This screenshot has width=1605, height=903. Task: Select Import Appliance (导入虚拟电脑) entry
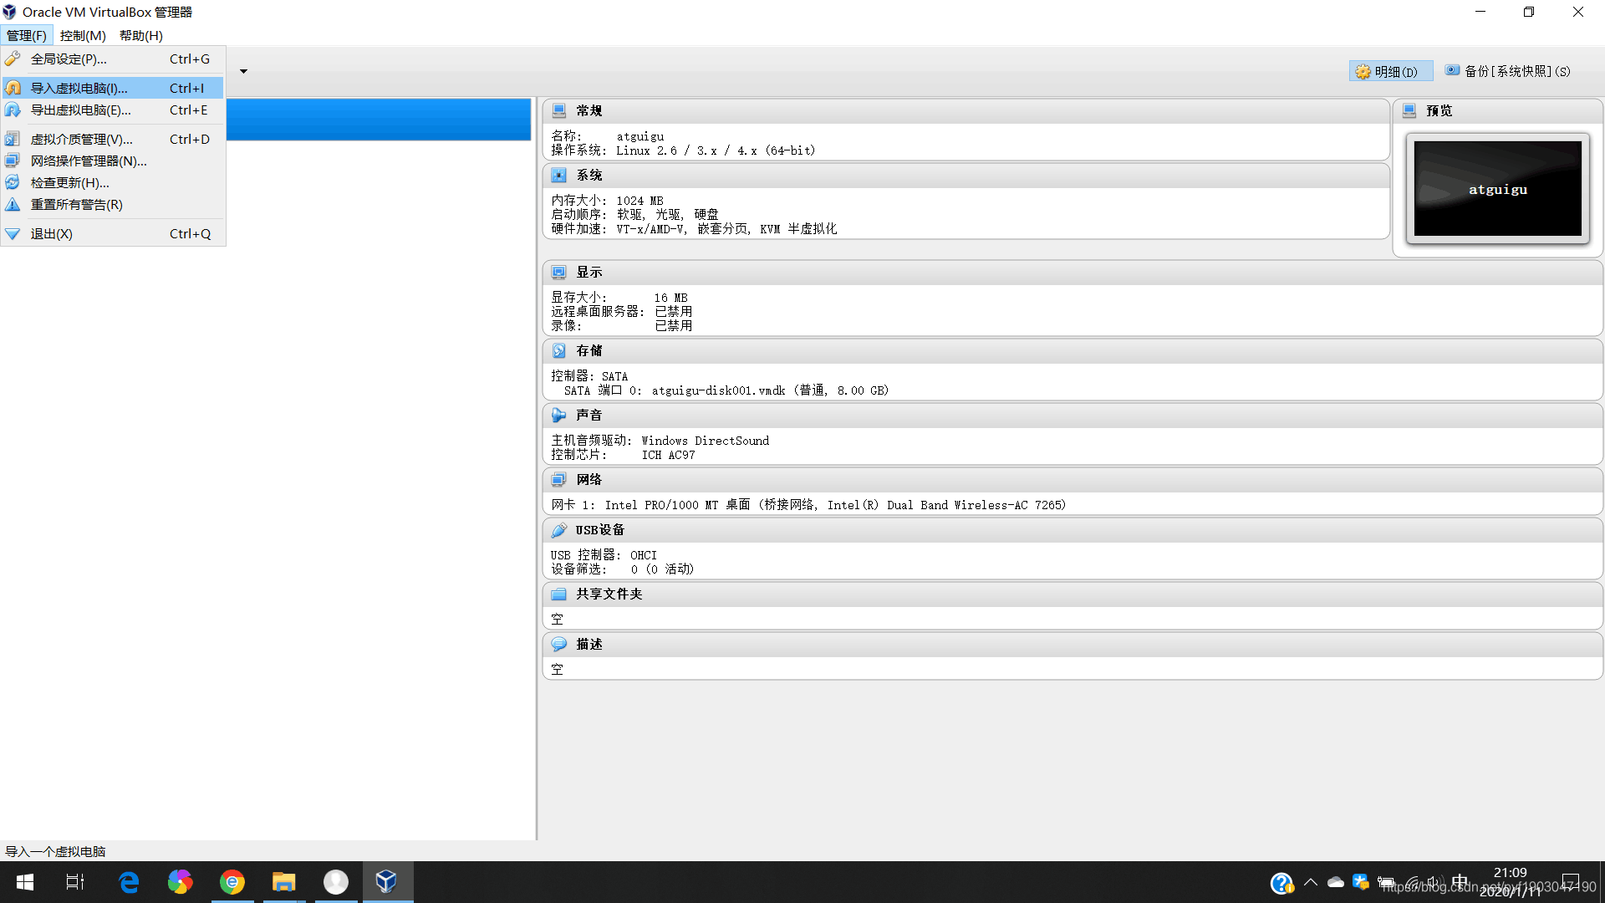pyautogui.click(x=113, y=88)
